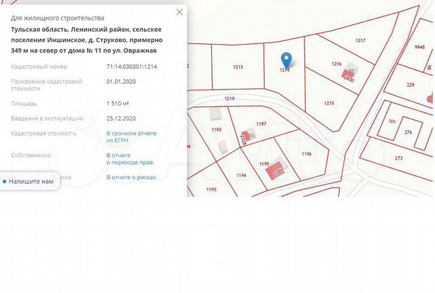Select parcel 1216 on the map
This screenshot has width=435, height=293.
(336, 64)
